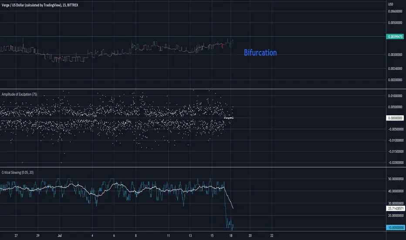Screen dimensions: 406x240
Task: Click the 25.71428571 critical slowing average label
Action: tap(395, 208)
